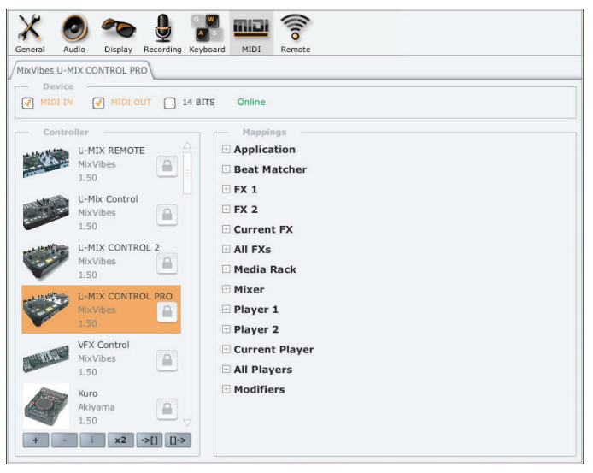Select the U-MIX CONTROL PRO controller row name

coord(125,296)
